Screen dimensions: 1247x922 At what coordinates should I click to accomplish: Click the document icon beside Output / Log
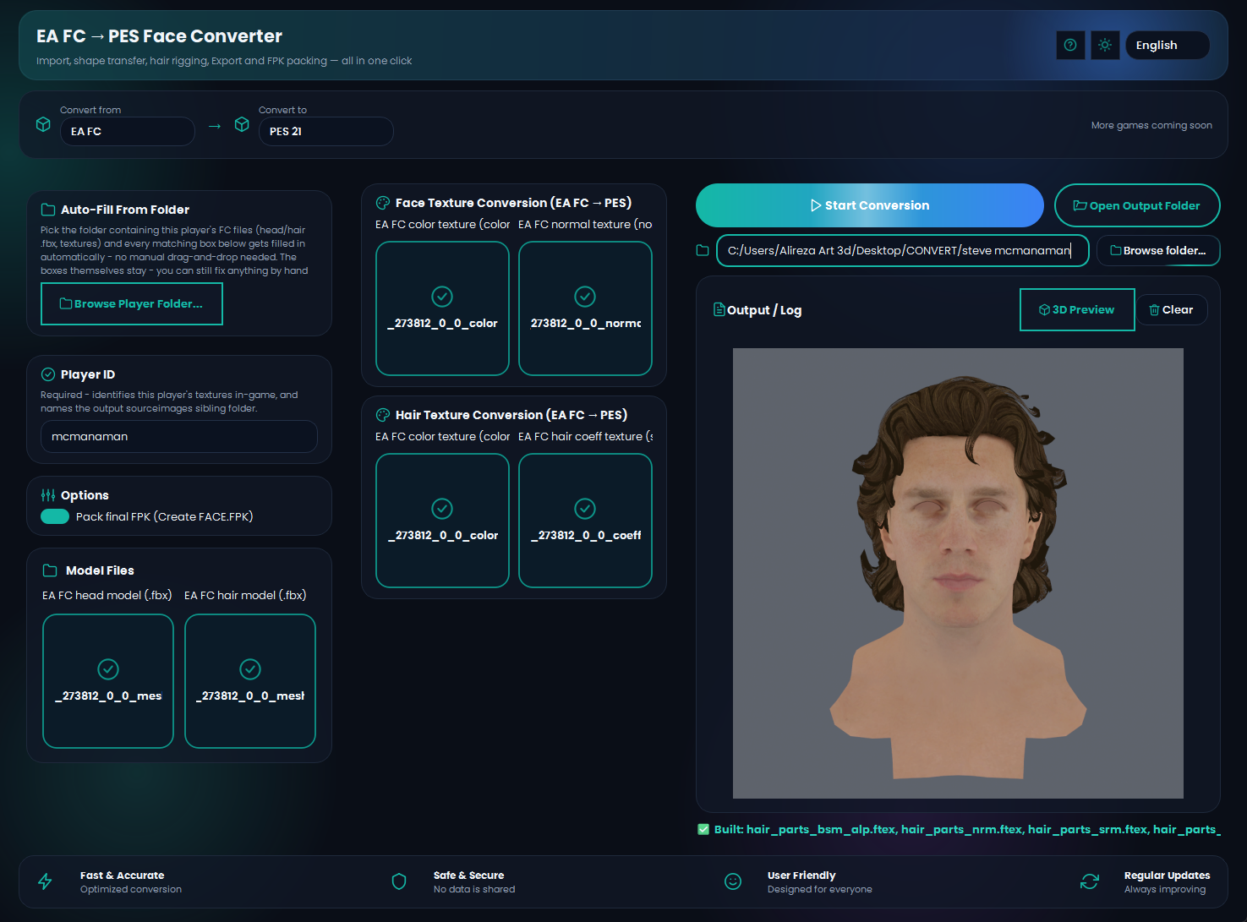pyautogui.click(x=719, y=309)
